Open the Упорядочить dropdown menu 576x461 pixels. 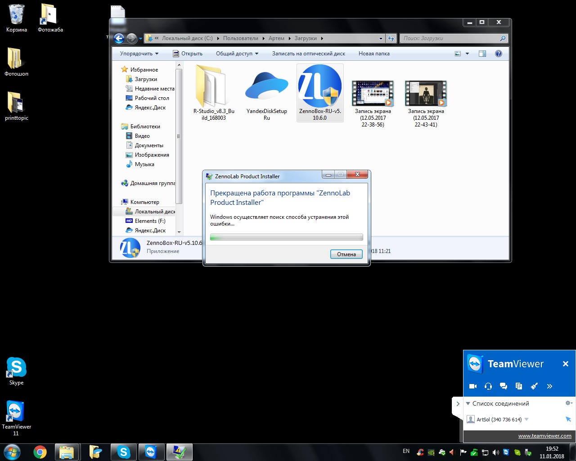coord(139,54)
